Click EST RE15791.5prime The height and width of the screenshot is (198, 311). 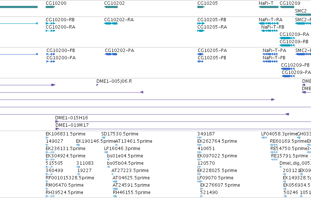click(x=289, y=156)
